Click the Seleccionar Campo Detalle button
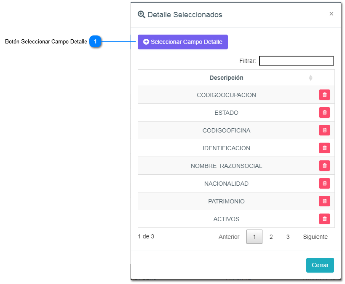 pos(182,42)
